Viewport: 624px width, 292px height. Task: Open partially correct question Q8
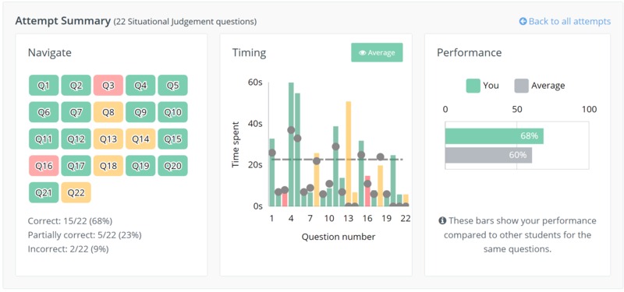(x=108, y=112)
